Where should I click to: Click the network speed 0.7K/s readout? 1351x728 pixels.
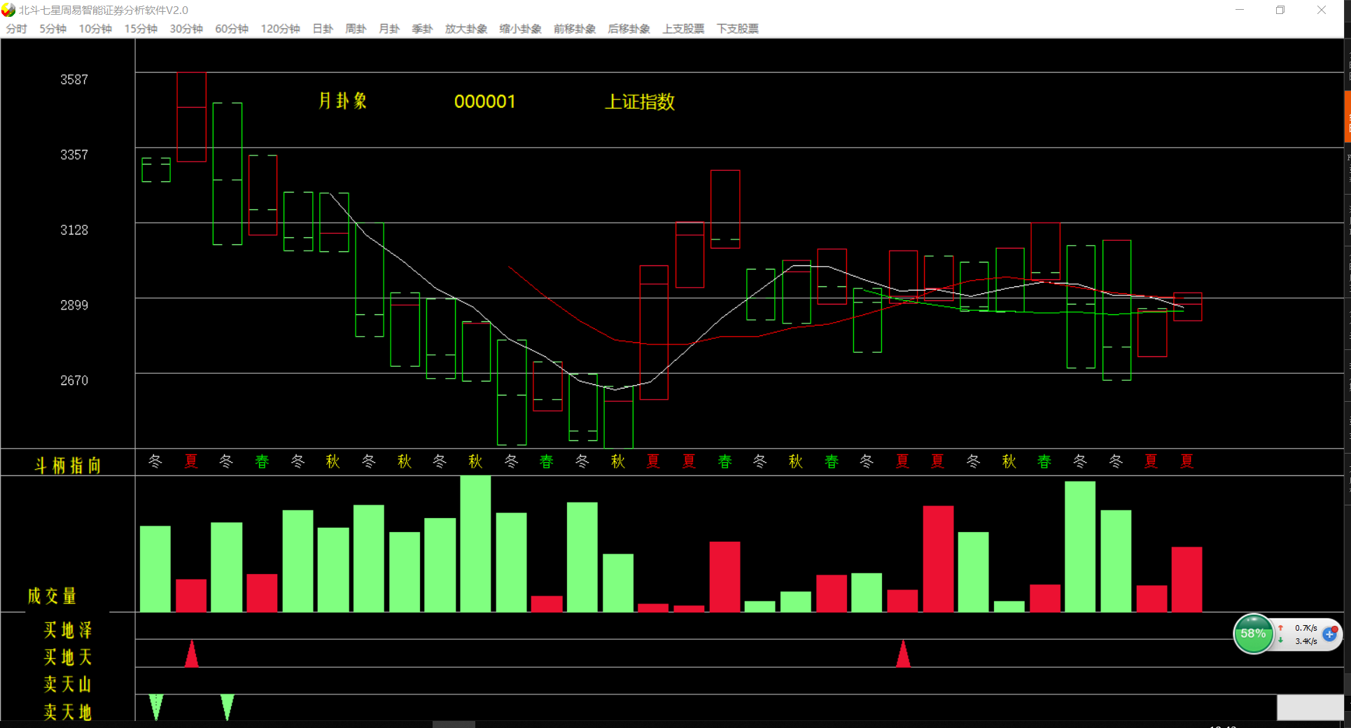coord(1305,628)
